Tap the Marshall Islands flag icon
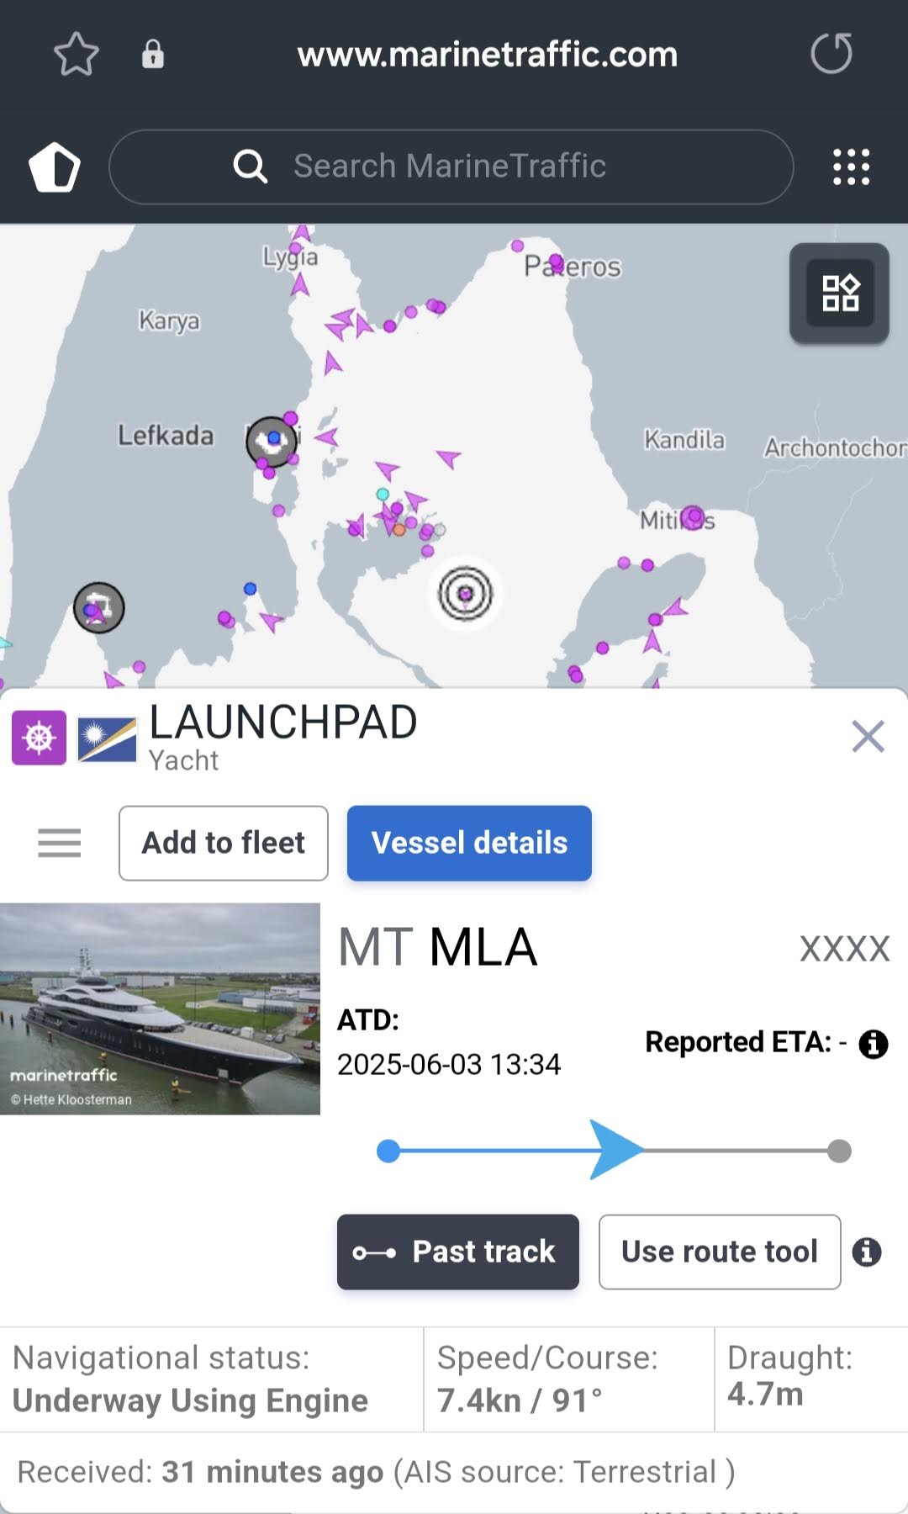This screenshot has width=908, height=1514. pos(107,739)
